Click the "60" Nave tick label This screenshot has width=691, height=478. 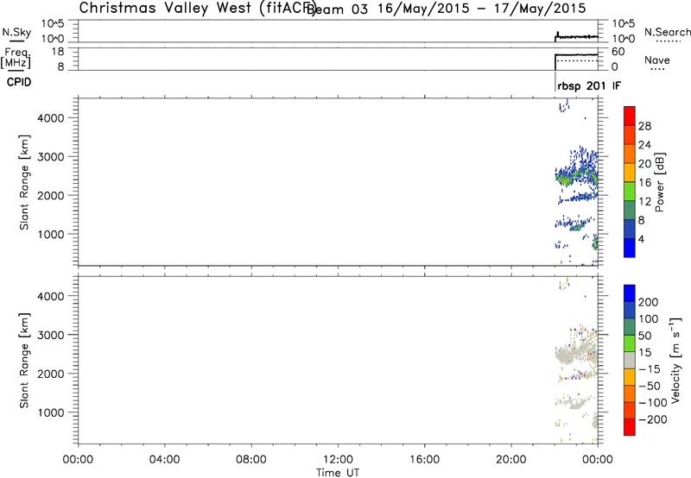tap(618, 52)
